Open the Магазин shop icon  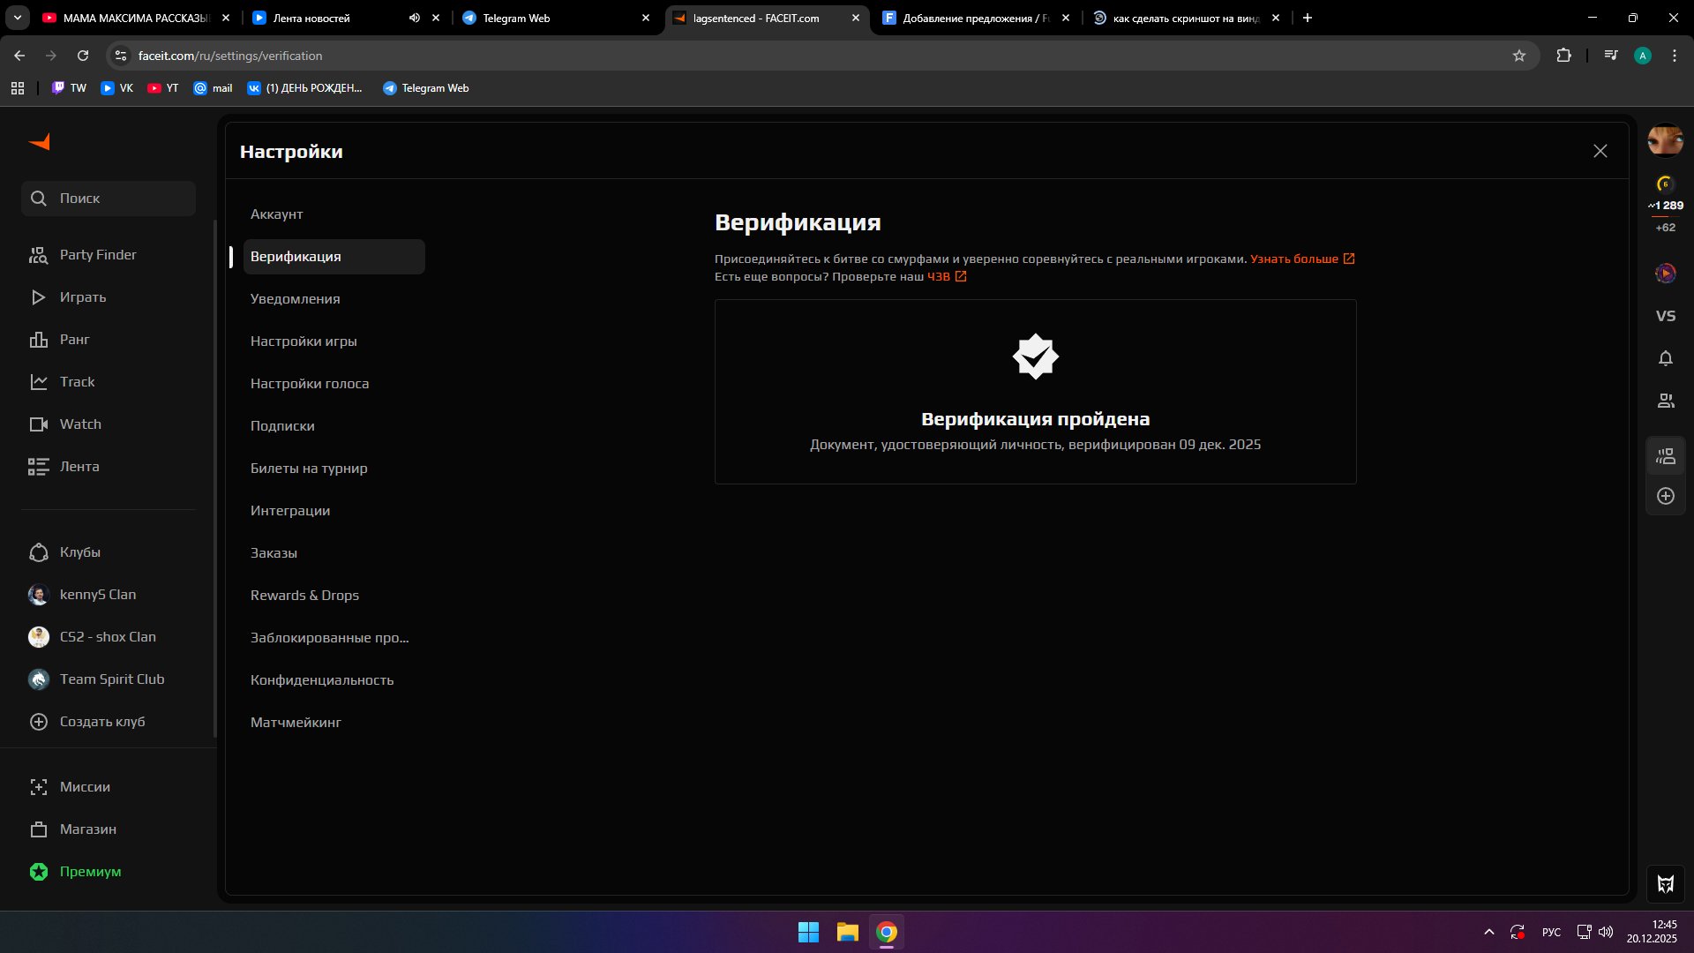[x=39, y=829]
